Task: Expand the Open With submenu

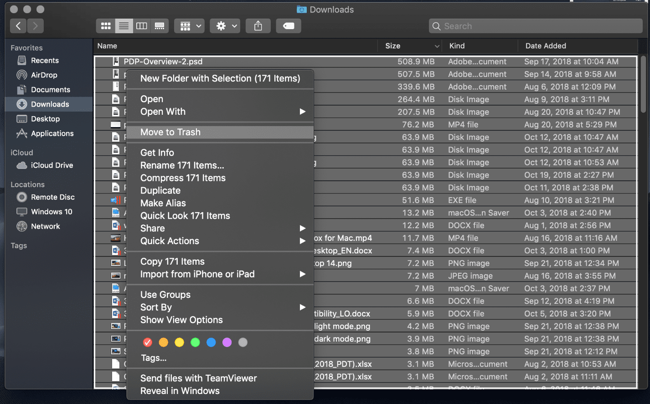Action: 163,112
